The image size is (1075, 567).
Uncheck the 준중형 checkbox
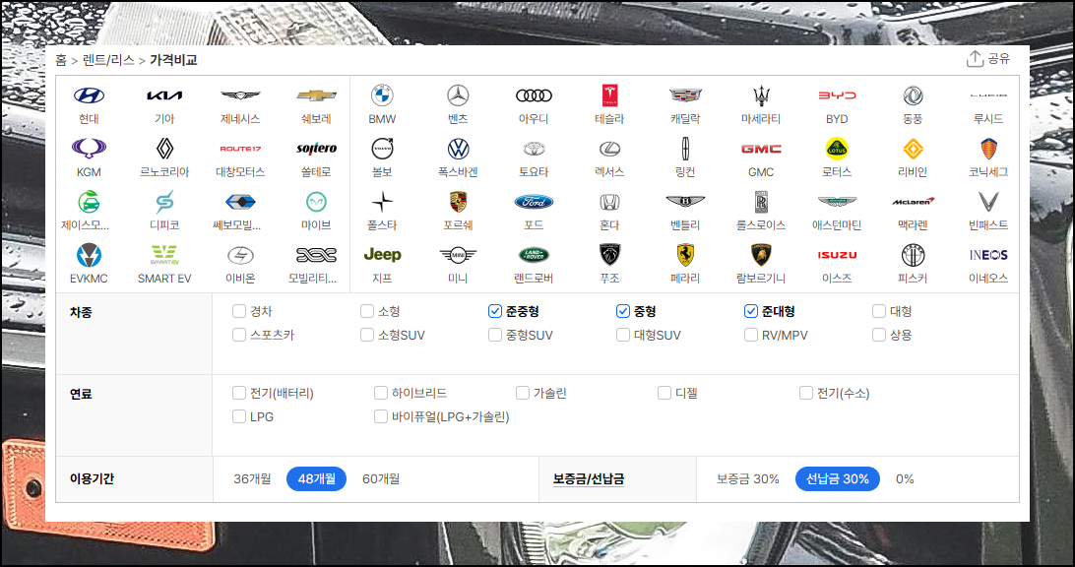click(495, 311)
